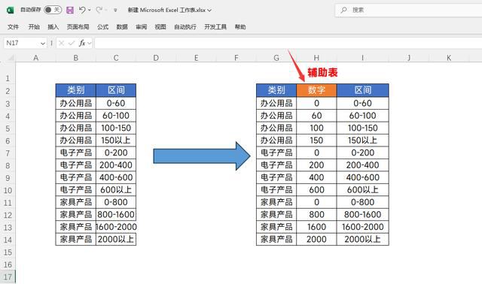Click the Excel app icon in title bar
Screen dimensions: 482x284
[10, 10]
